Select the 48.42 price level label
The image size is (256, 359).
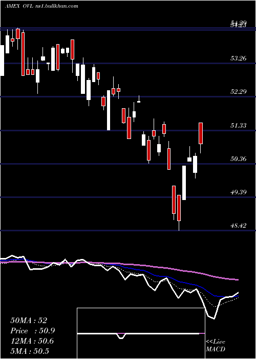click(x=239, y=226)
